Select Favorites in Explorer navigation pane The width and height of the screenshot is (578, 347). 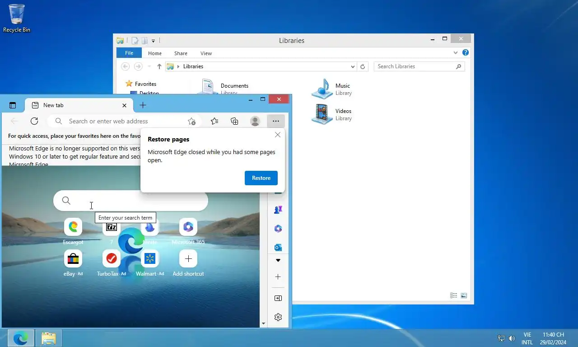coord(145,84)
